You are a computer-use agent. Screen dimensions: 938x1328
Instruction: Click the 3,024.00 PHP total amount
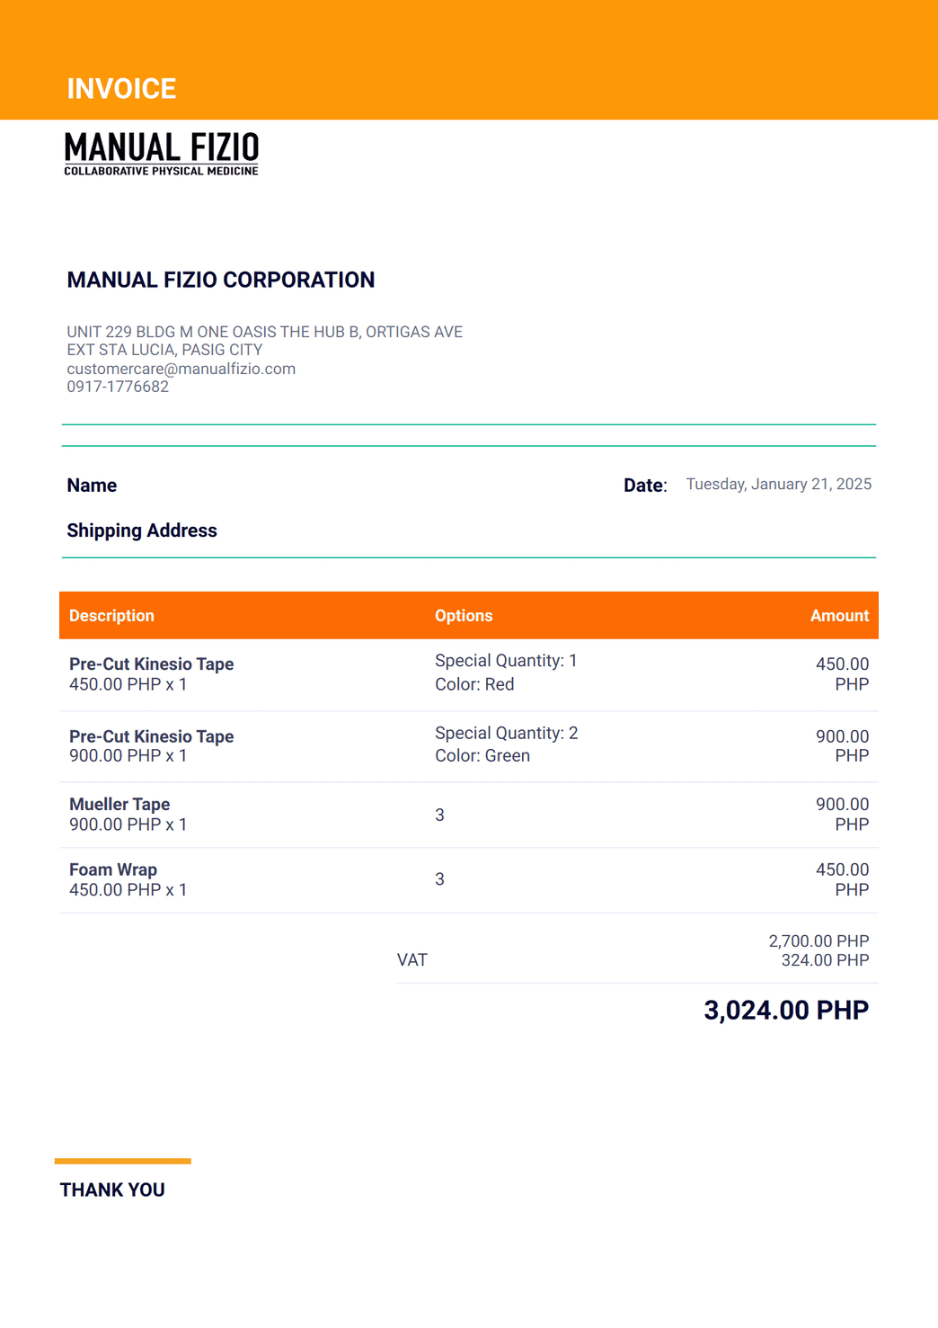[x=786, y=1011]
